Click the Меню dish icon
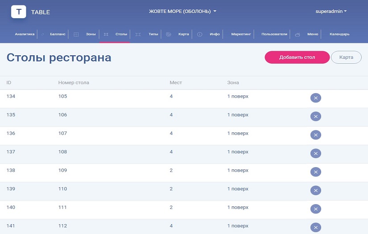 (x=298, y=34)
